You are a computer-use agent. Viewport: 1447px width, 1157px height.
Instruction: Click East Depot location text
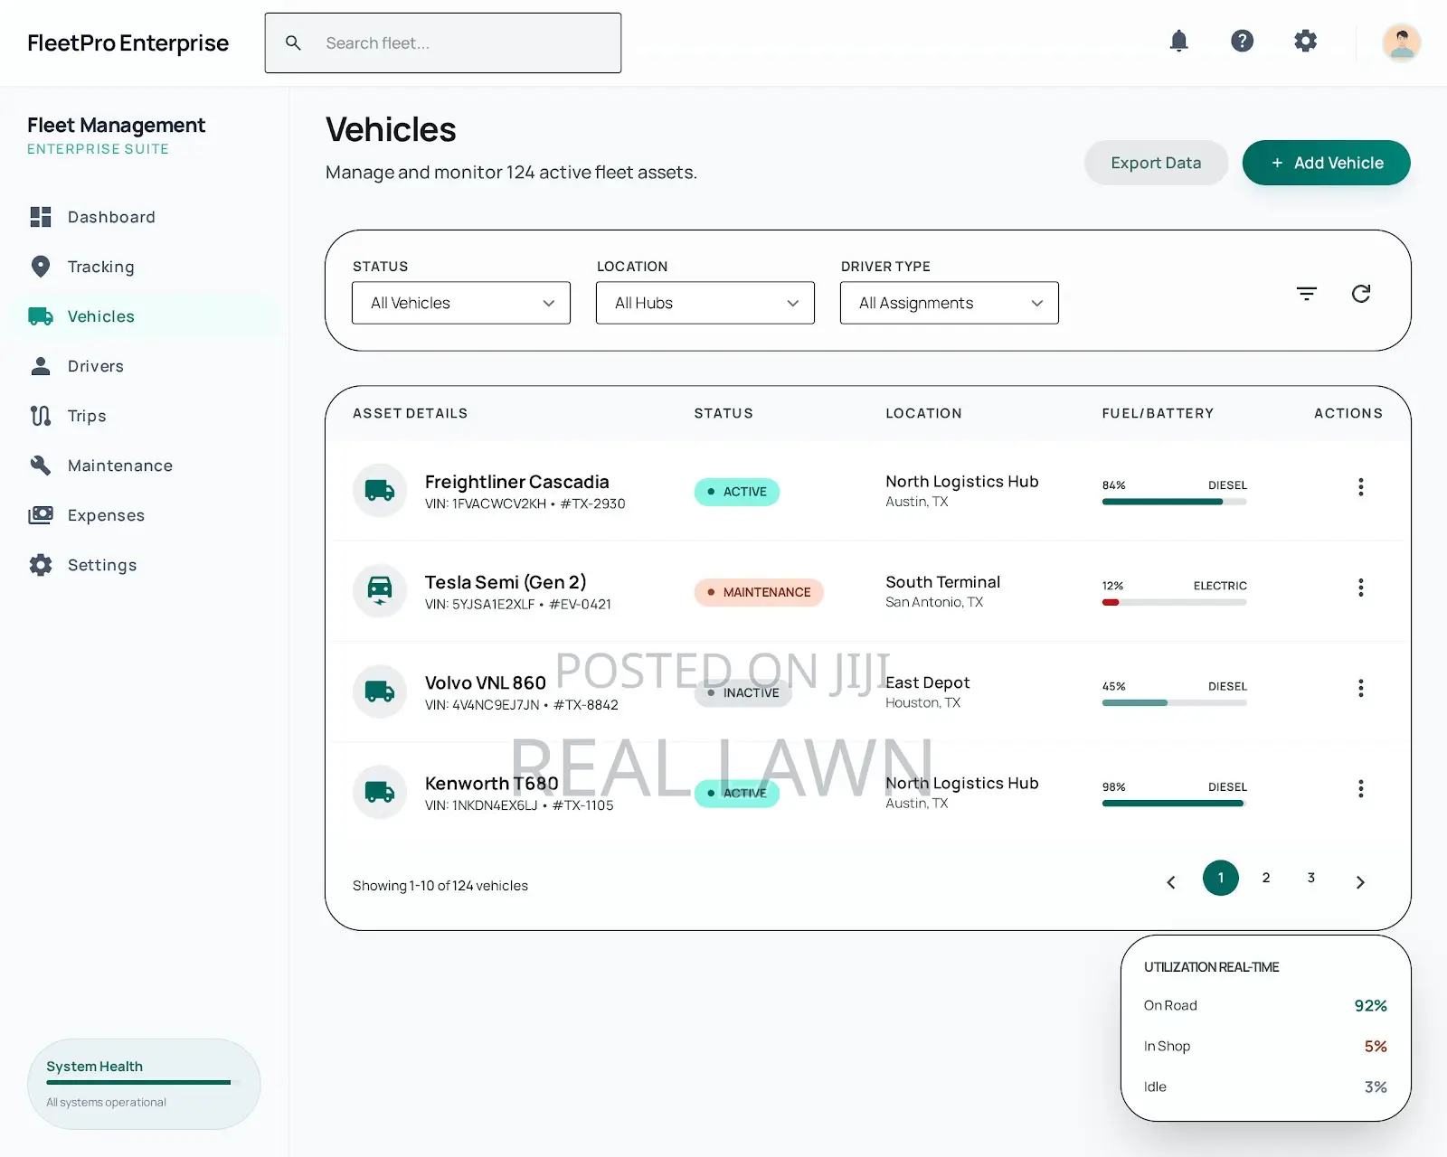coord(927,682)
